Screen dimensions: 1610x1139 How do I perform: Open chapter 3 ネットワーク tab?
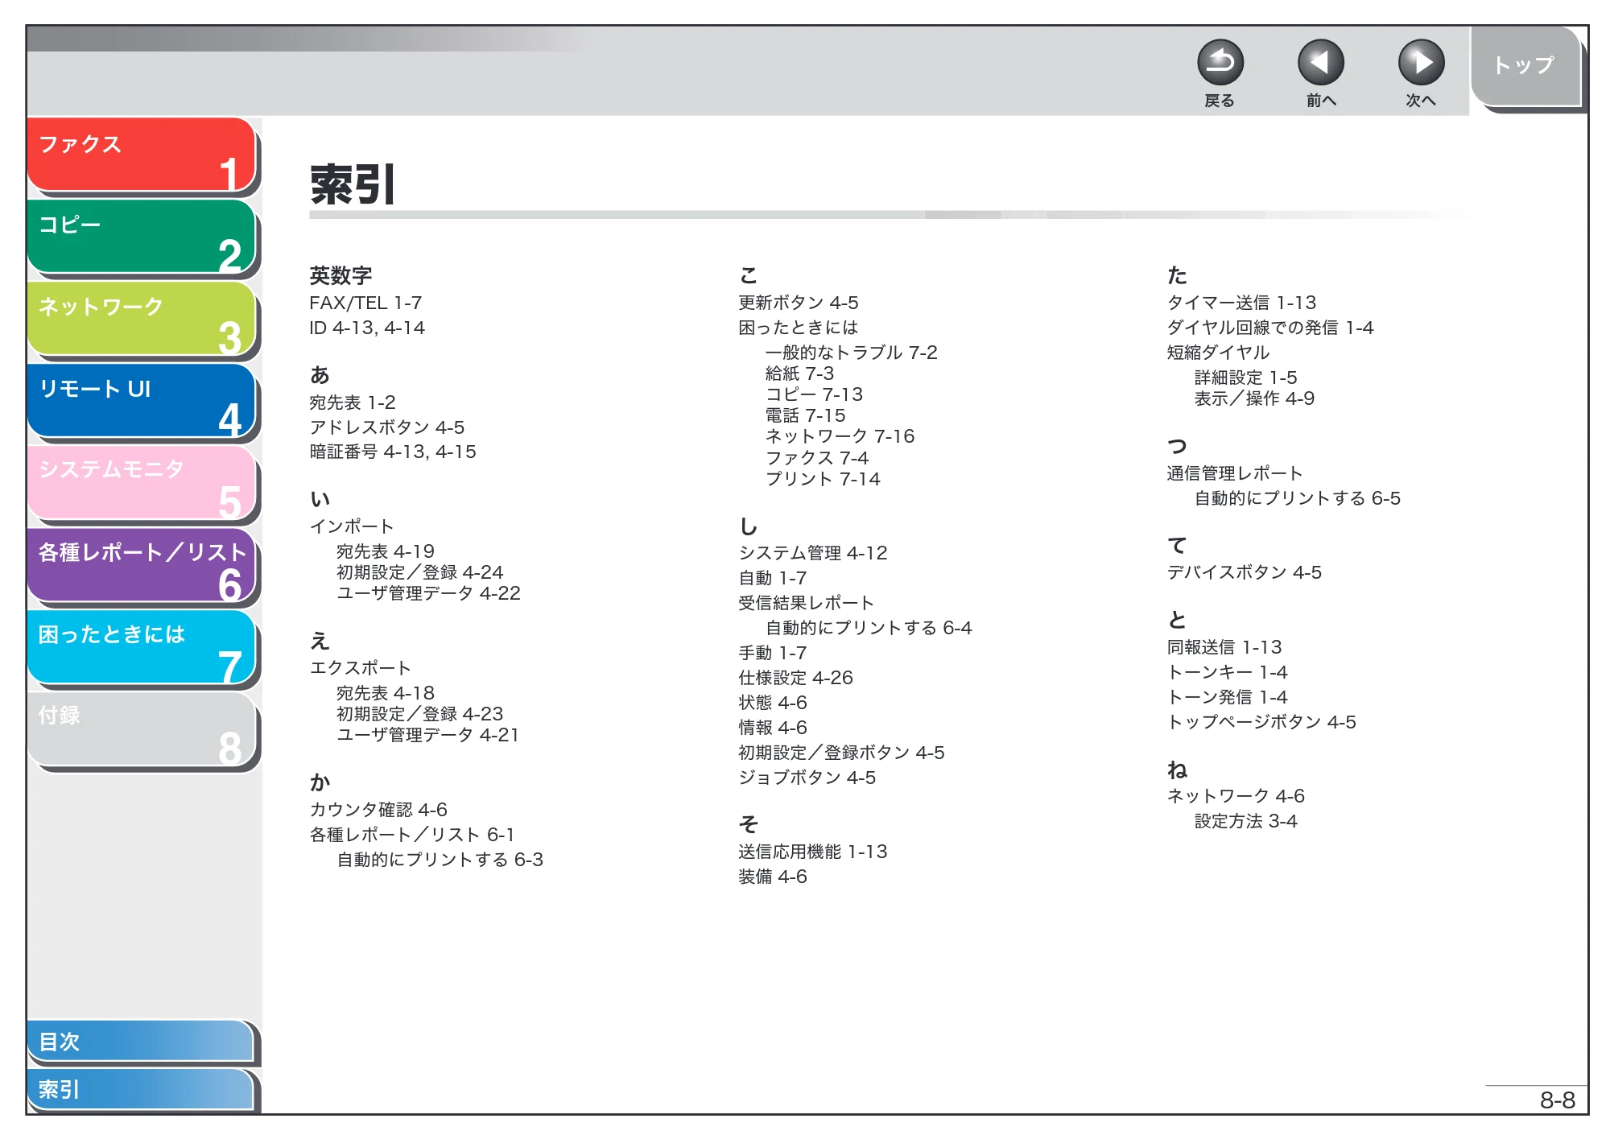tap(142, 319)
